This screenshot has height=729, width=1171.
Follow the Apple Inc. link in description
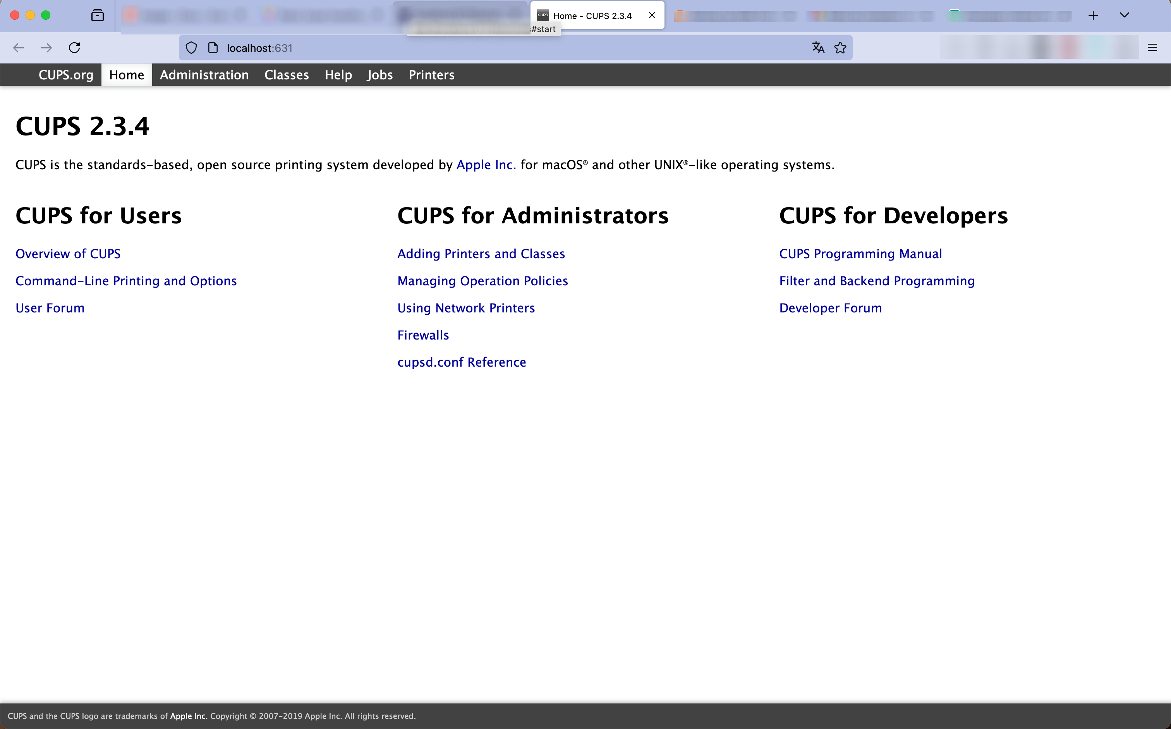tap(486, 165)
